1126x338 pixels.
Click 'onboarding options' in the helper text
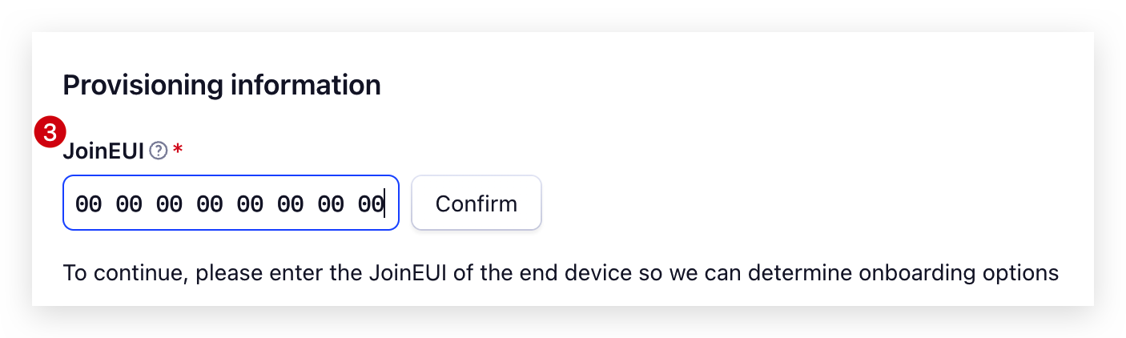(x=959, y=274)
